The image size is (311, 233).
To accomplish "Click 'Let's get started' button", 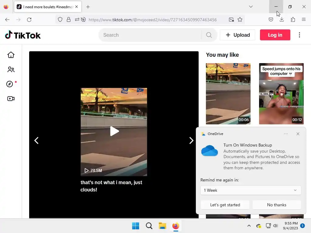I will 225,205.
